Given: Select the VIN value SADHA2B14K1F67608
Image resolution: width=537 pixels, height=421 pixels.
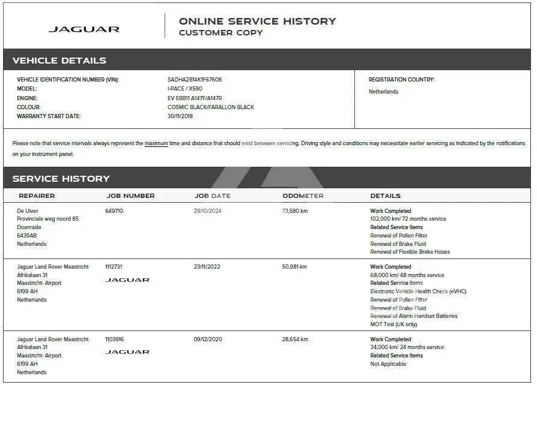Looking at the screenshot, I should click(195, 79).
